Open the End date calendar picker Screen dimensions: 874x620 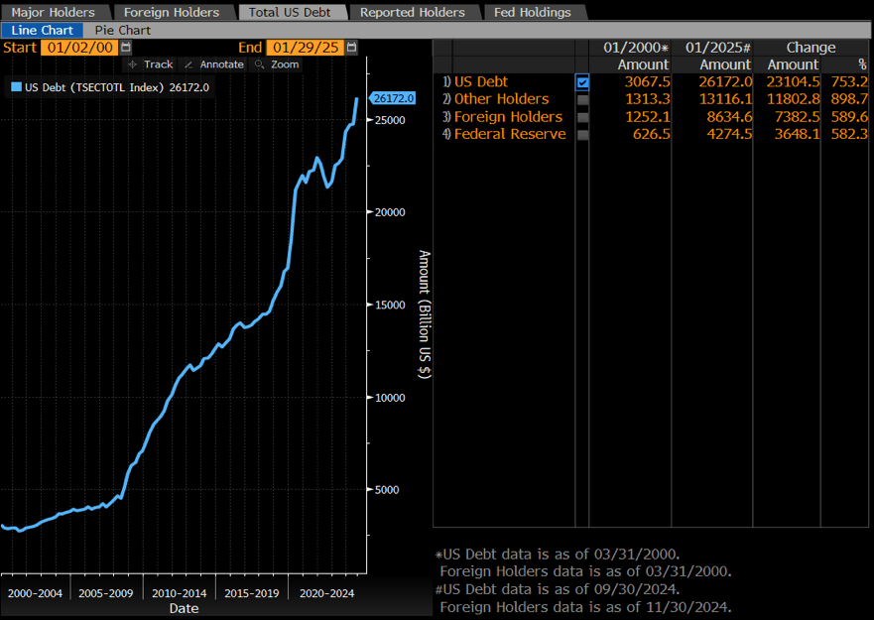[x=352, y=48]
